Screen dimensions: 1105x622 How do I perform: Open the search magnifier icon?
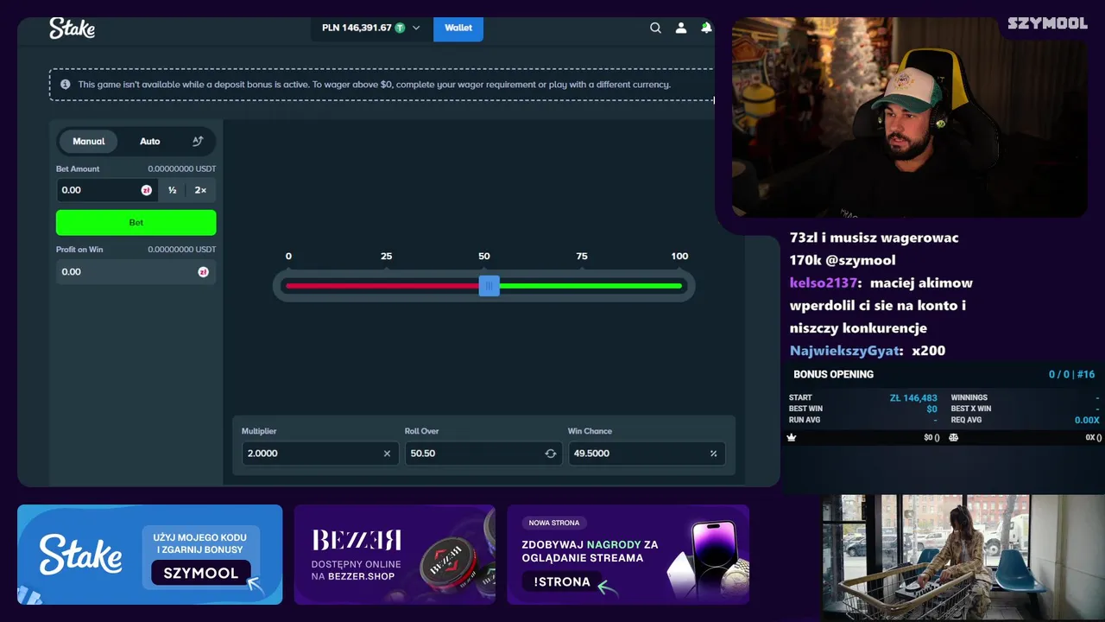pos(655,28)
